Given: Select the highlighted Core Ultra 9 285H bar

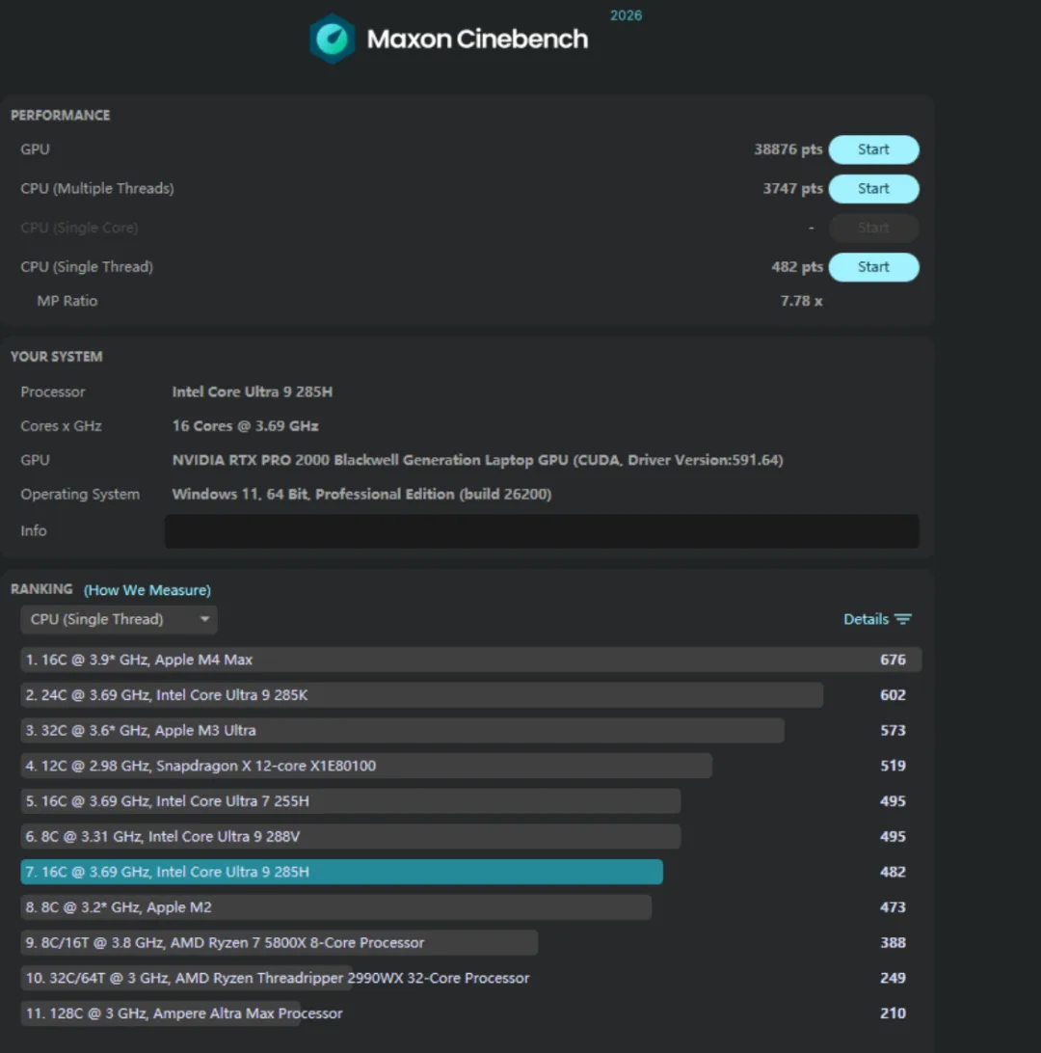Looking at the screenshot, I should coord(341,872).
